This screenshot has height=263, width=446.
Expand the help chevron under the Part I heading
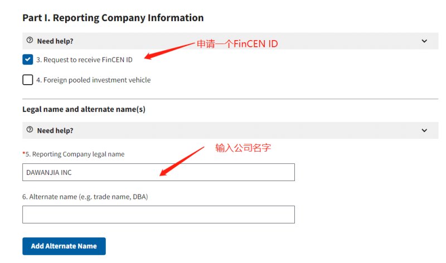coord(424,41)
